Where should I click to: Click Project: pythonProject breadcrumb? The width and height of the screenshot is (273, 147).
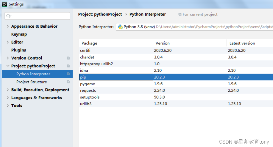(100, 14)
